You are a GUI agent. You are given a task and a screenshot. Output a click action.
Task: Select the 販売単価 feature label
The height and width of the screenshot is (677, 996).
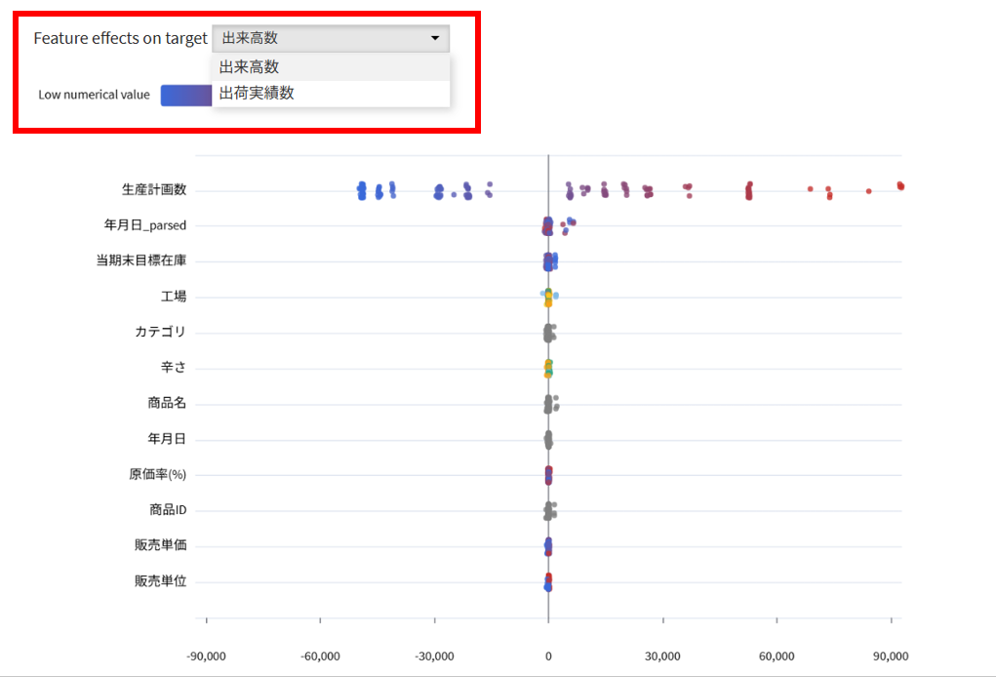161,545
